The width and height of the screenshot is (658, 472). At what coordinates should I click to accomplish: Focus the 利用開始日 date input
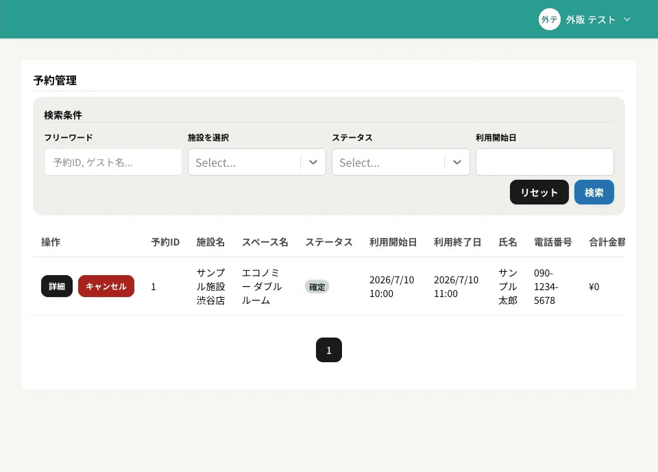point(545,162)
